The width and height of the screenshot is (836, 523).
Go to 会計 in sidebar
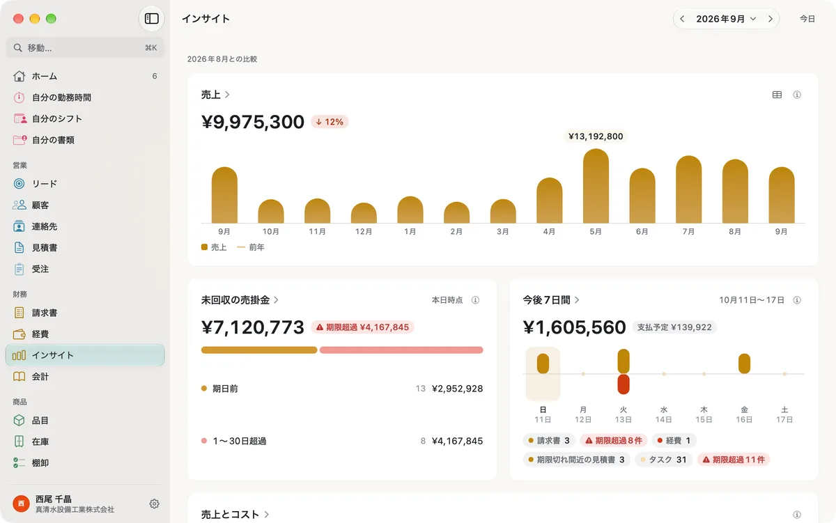(85, 377)
